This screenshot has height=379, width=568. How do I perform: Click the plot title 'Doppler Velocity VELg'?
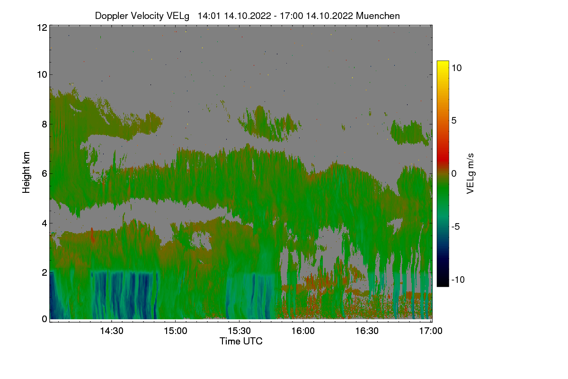[x=142, y=16]
